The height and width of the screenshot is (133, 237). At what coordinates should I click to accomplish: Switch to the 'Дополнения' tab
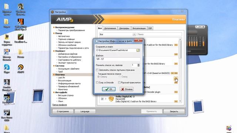click(x=110, y=28)
